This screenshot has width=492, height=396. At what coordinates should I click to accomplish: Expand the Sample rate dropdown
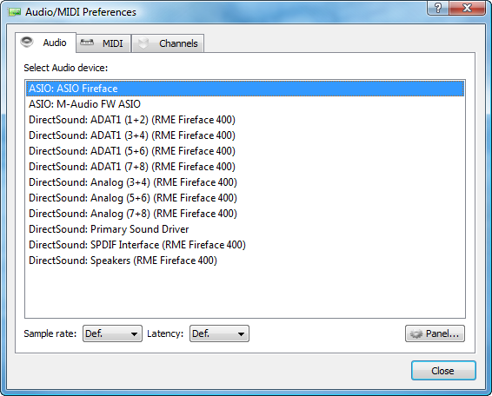click(112, 333)
